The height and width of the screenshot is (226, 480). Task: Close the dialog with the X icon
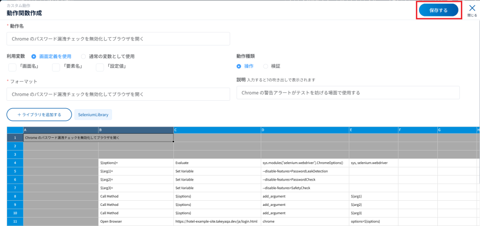click(x=472, y=8)
